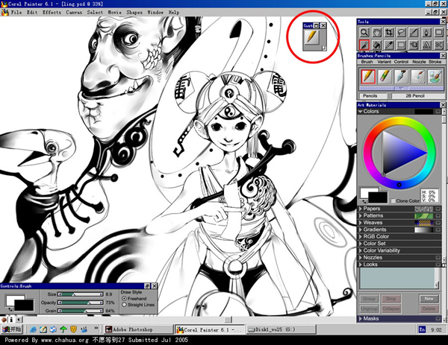The image size is (448, 345).
Task: Switch to Adobe Photoshop in taskbar
Action: coord(138,329)
